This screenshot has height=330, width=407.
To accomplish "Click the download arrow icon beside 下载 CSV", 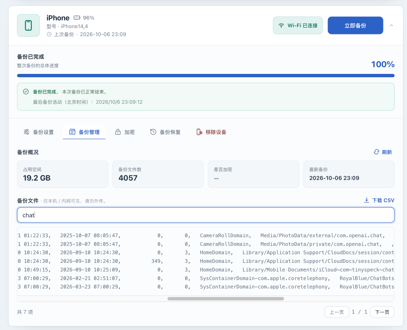I will (367, 200).
